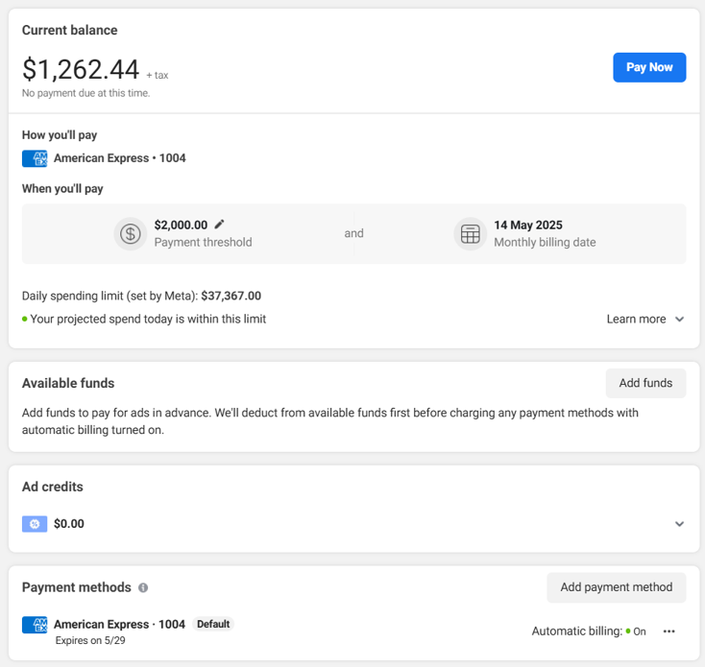Viewport: 705px width, 667px height.
Task: Click the calendar icon beside Monthly billing date
Action: coord(470,233)
